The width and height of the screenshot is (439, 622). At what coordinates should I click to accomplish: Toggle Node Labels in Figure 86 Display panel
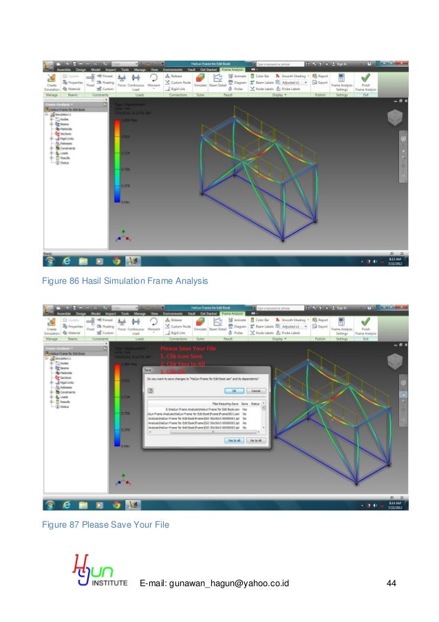[x=261, y=89]
